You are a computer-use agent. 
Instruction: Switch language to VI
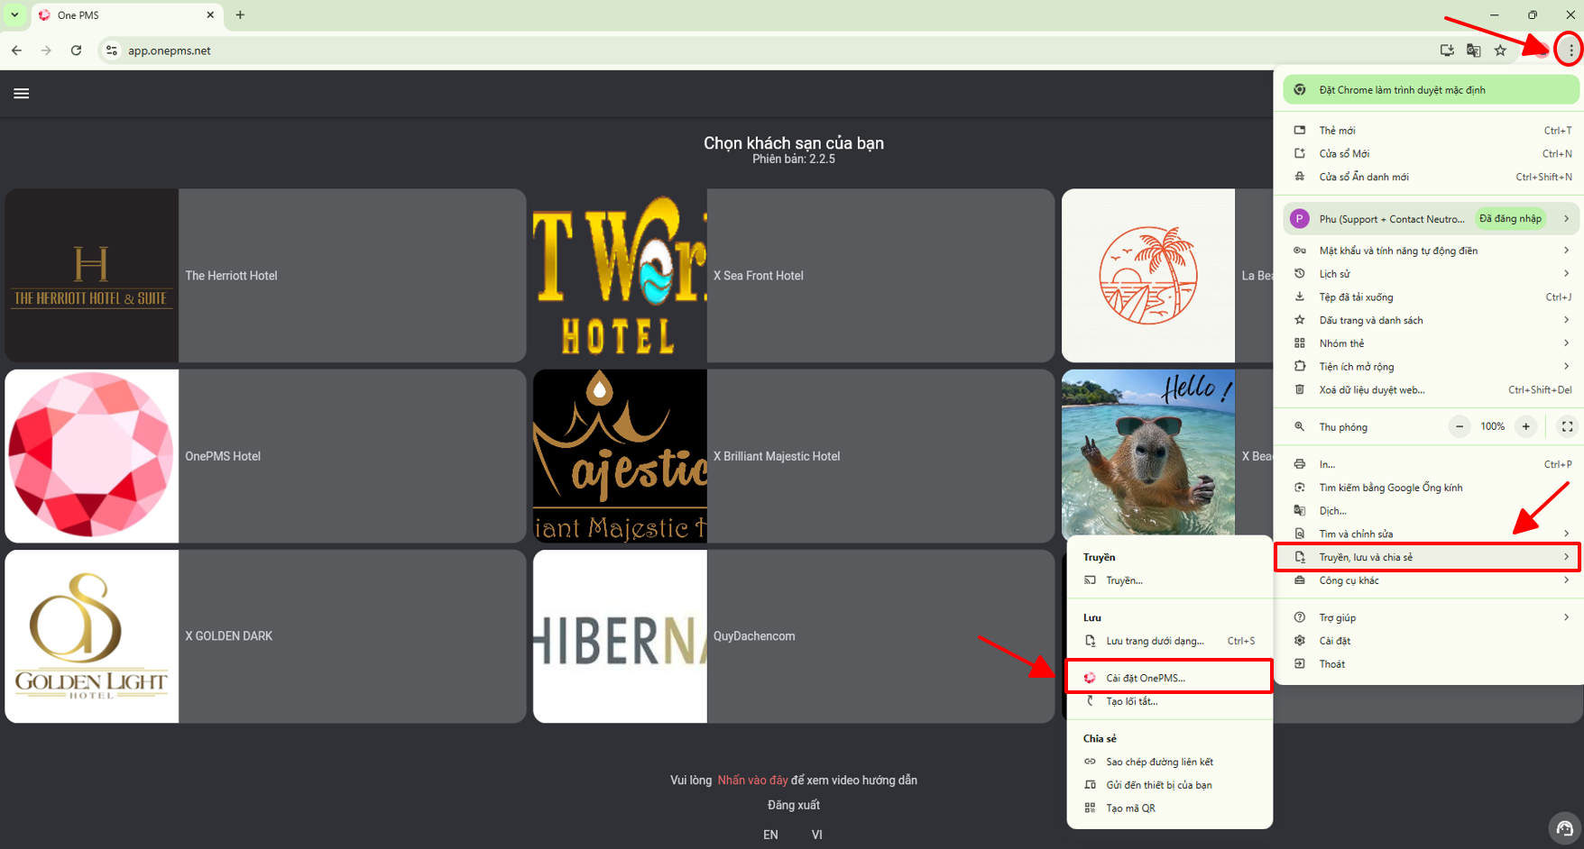click(x=817, y=835)
